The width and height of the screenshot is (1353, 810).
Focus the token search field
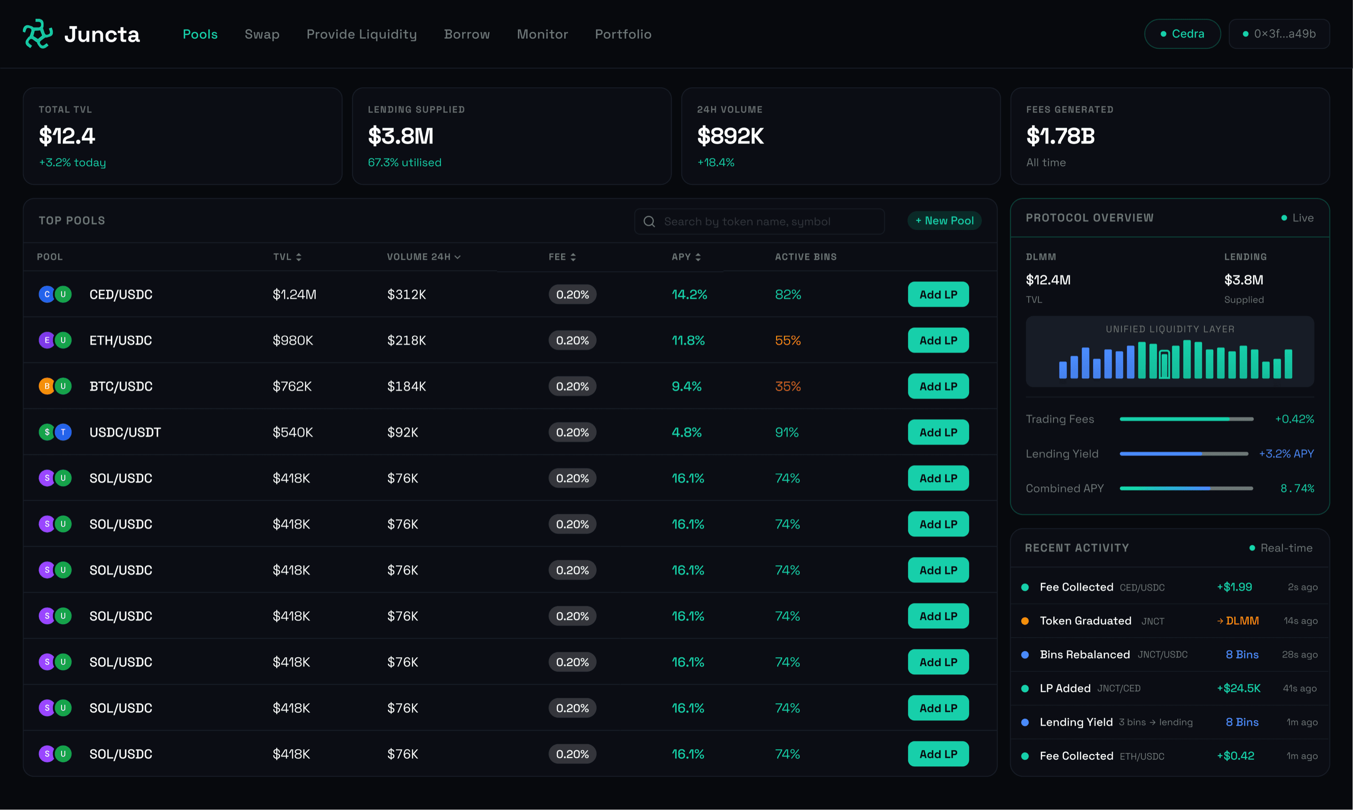(759, 222)
